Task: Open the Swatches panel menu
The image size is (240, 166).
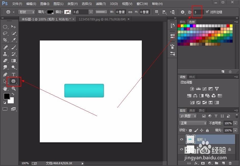Action: point(236,22)
